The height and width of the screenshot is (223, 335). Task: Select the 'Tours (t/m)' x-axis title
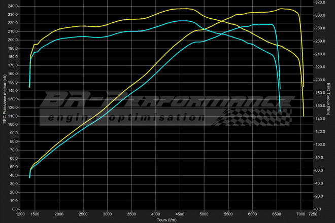(167, 219)
